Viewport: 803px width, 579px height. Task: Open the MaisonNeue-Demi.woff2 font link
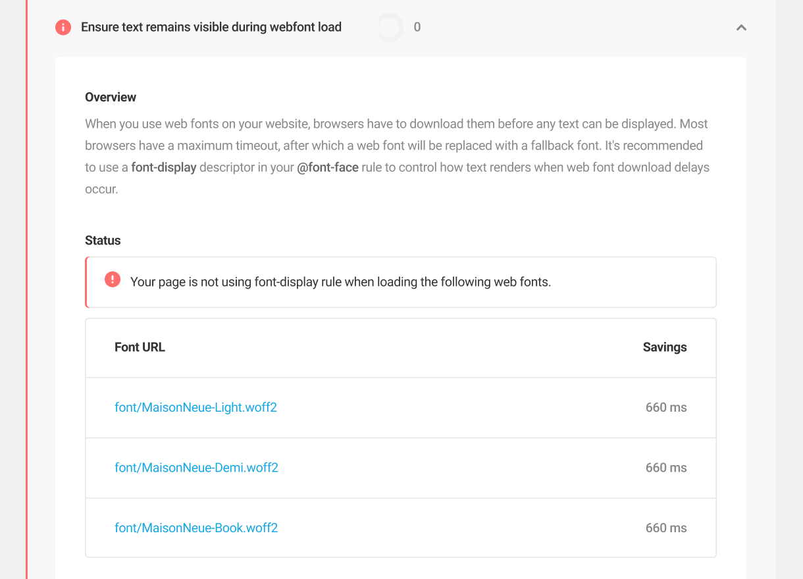coord(196,467)
